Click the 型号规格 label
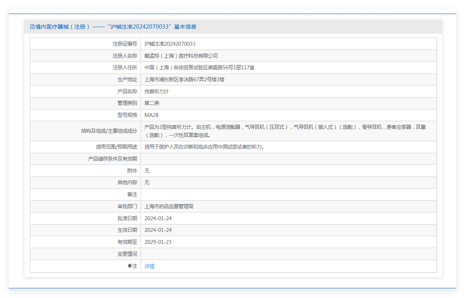 [127, 115]
